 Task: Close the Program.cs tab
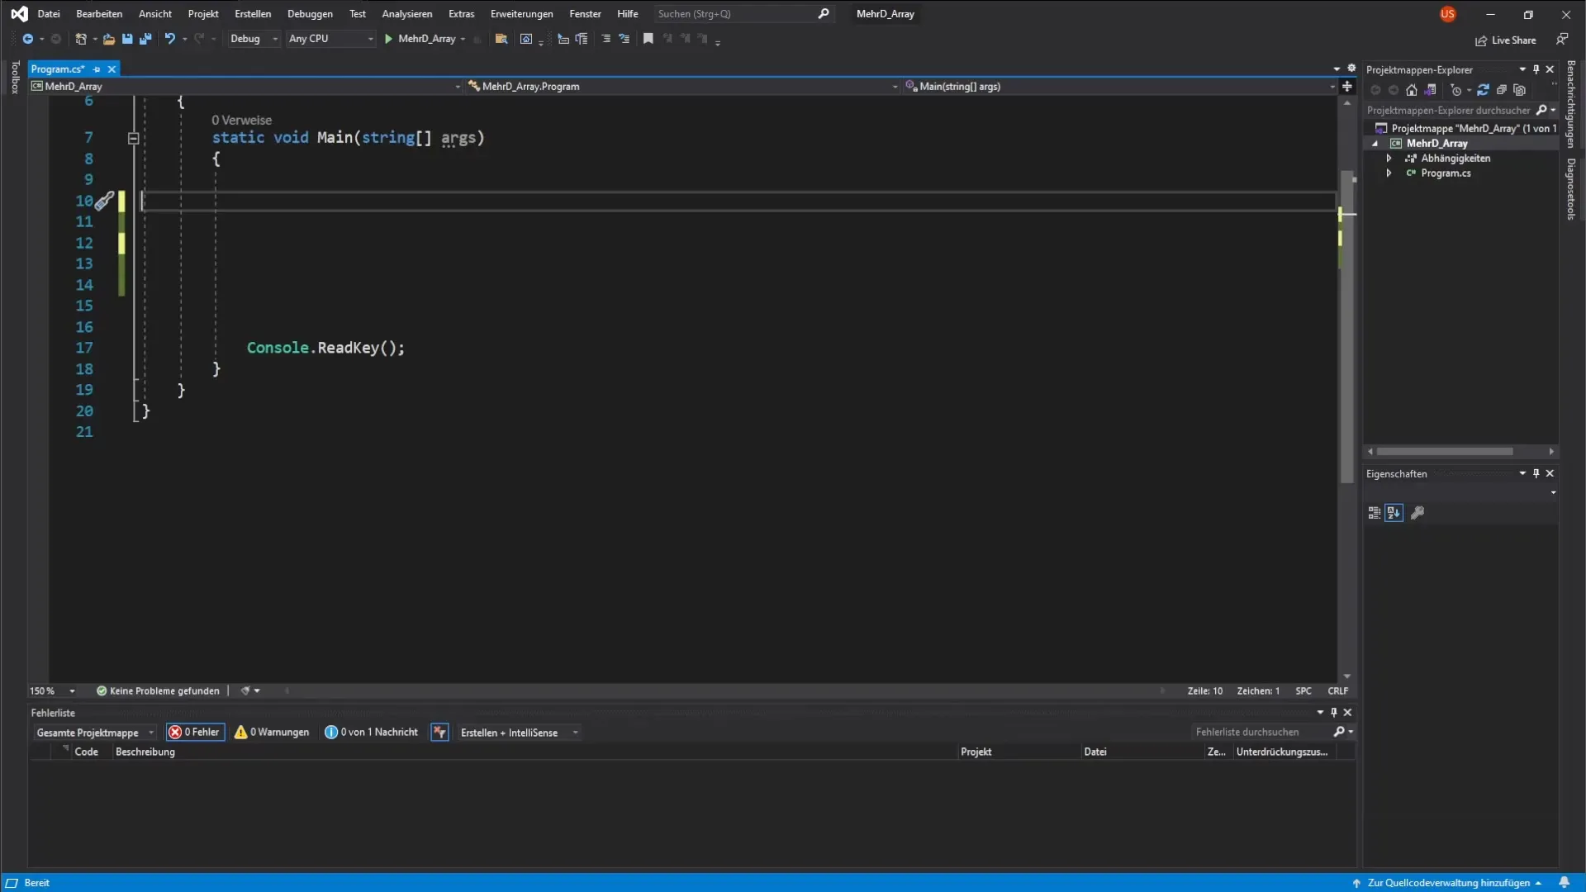112,69
